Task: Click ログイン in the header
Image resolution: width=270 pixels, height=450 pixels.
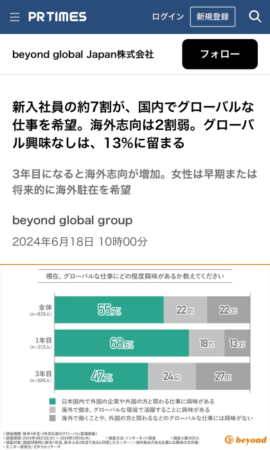Action: click(x=168, y=17)
